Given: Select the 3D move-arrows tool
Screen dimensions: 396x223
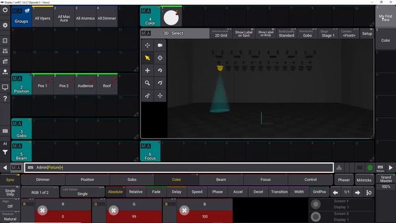Looking at the screenshot, I should tap(147, 45).
